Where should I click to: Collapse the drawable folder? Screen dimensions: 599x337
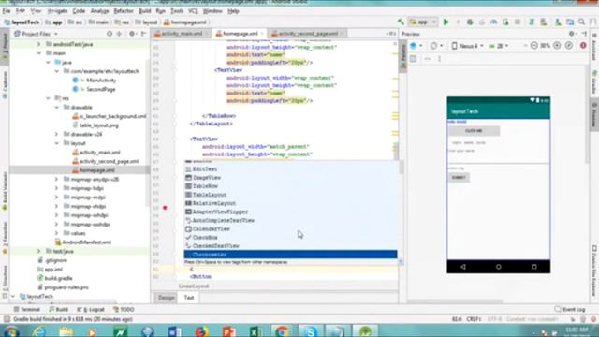click(57, 108)
